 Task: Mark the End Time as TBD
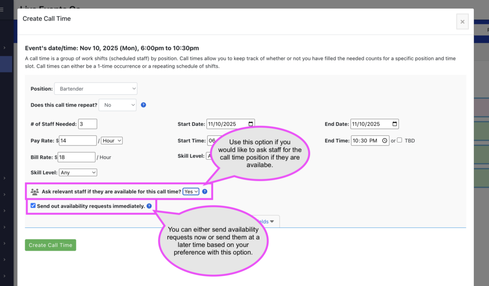point(399,140)
